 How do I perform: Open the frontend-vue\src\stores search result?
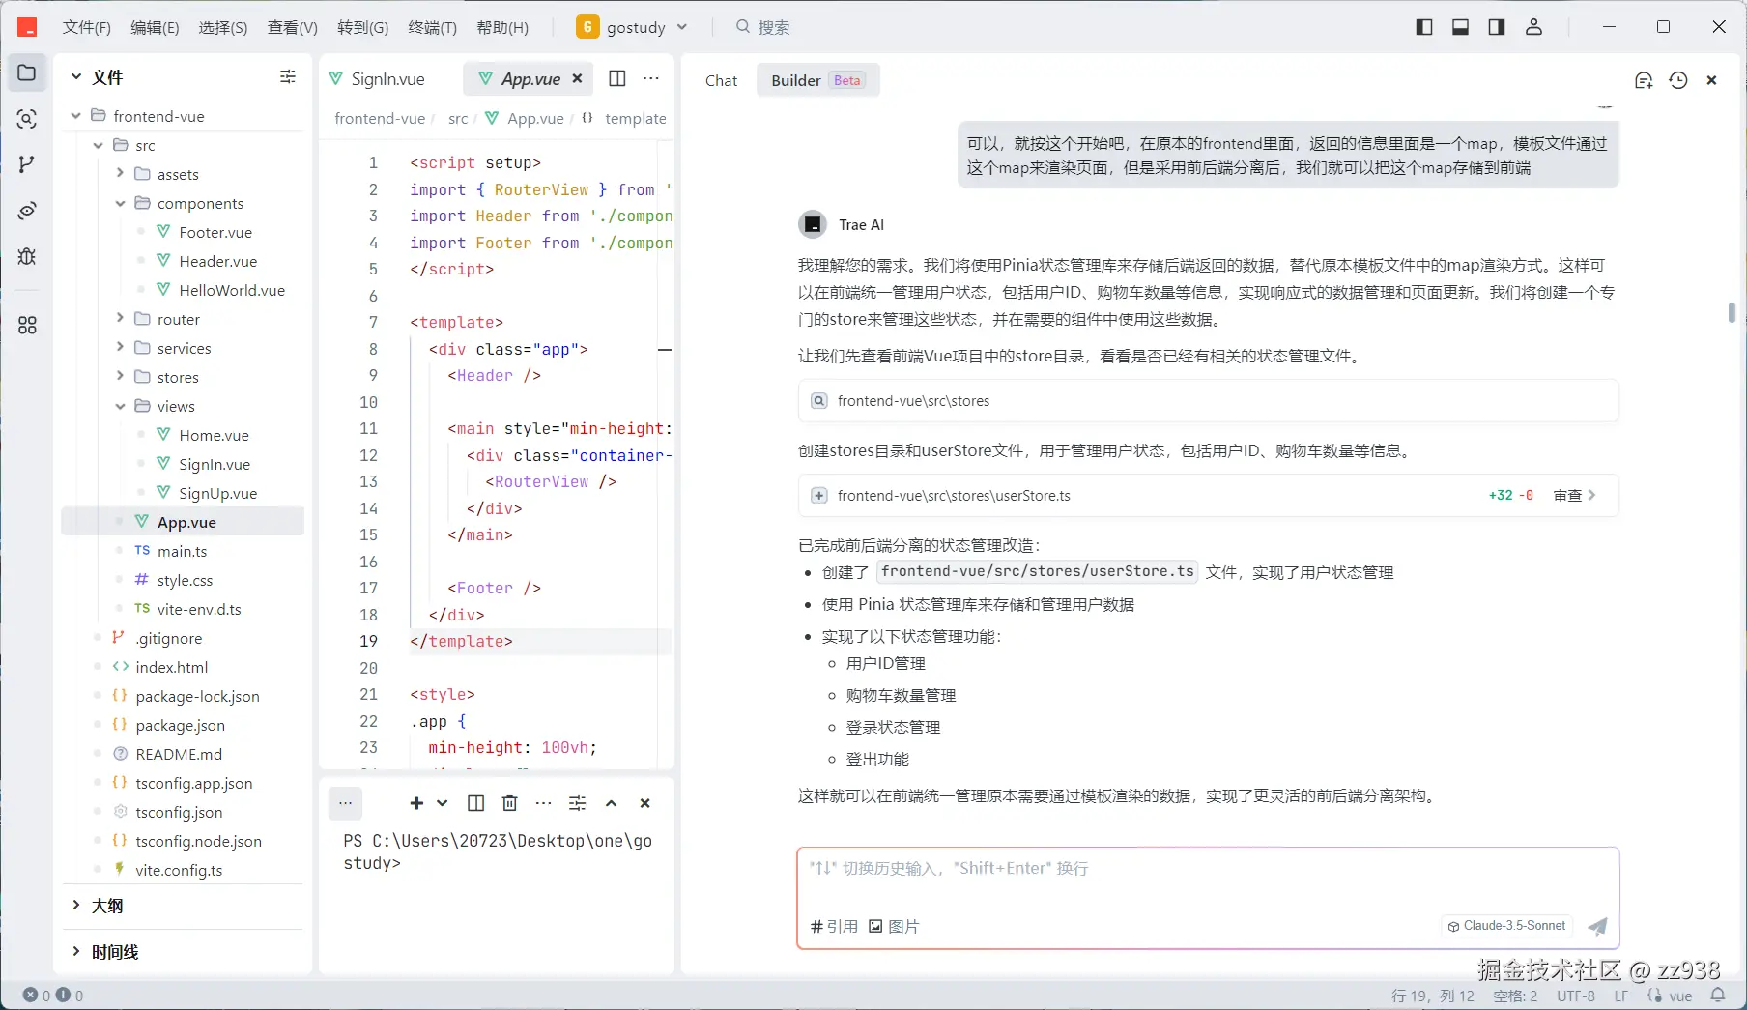[1208, 401]
